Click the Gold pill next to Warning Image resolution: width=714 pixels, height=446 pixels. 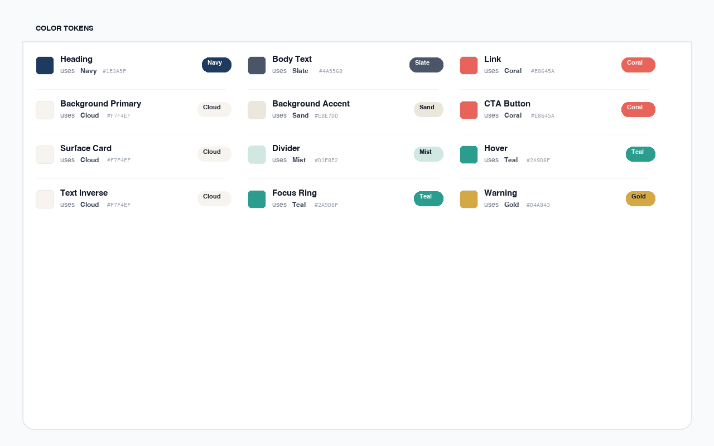(x=640, y=198)
